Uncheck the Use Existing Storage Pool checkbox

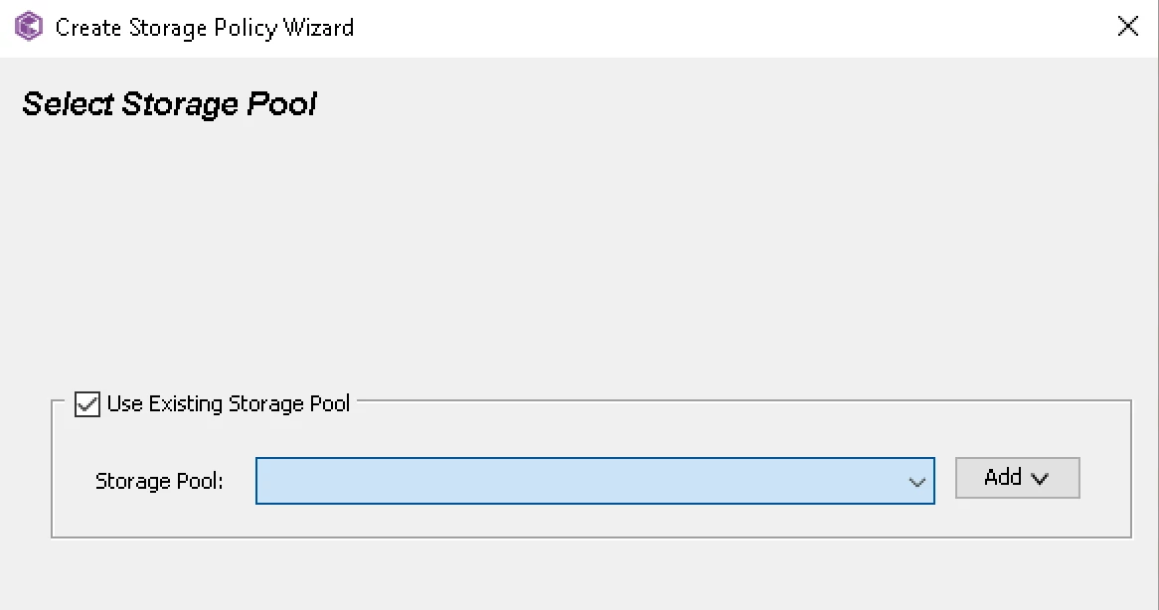tap(87, 404)
